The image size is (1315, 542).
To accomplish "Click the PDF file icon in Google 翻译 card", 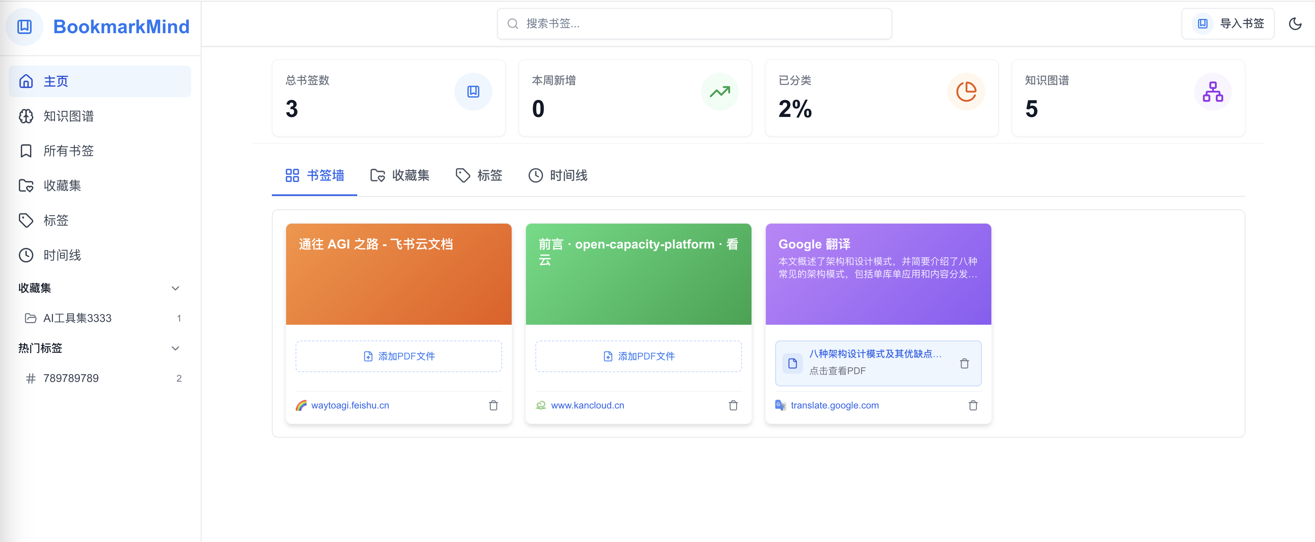I will point(792,363).
